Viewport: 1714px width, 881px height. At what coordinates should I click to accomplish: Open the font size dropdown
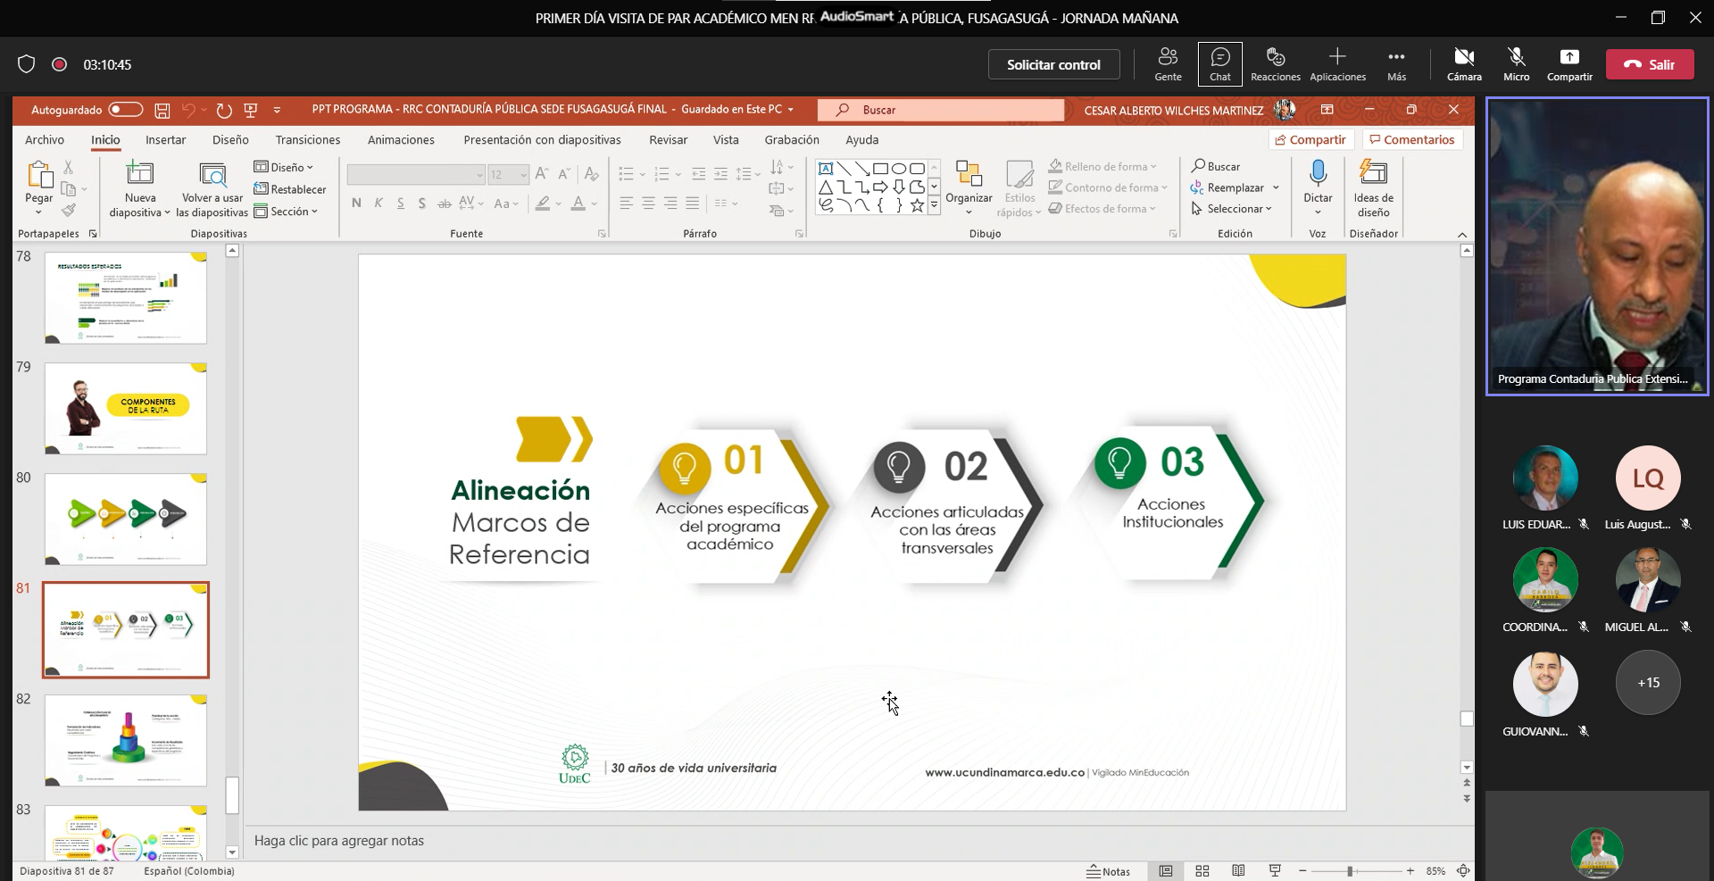pos(524,175)
